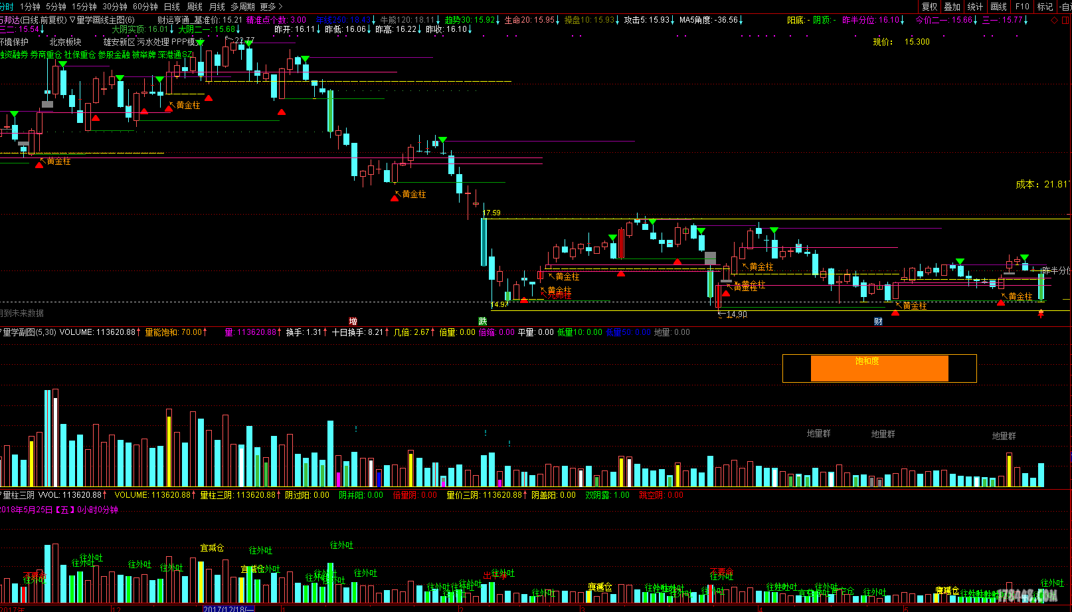This screenshot has width=1072, height=612.
Task: Click the 标记 mark button
Action: point(1045,7)
